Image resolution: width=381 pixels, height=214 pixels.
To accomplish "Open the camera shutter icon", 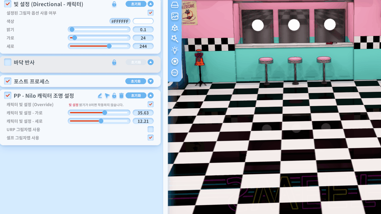I will click(175, 61).
